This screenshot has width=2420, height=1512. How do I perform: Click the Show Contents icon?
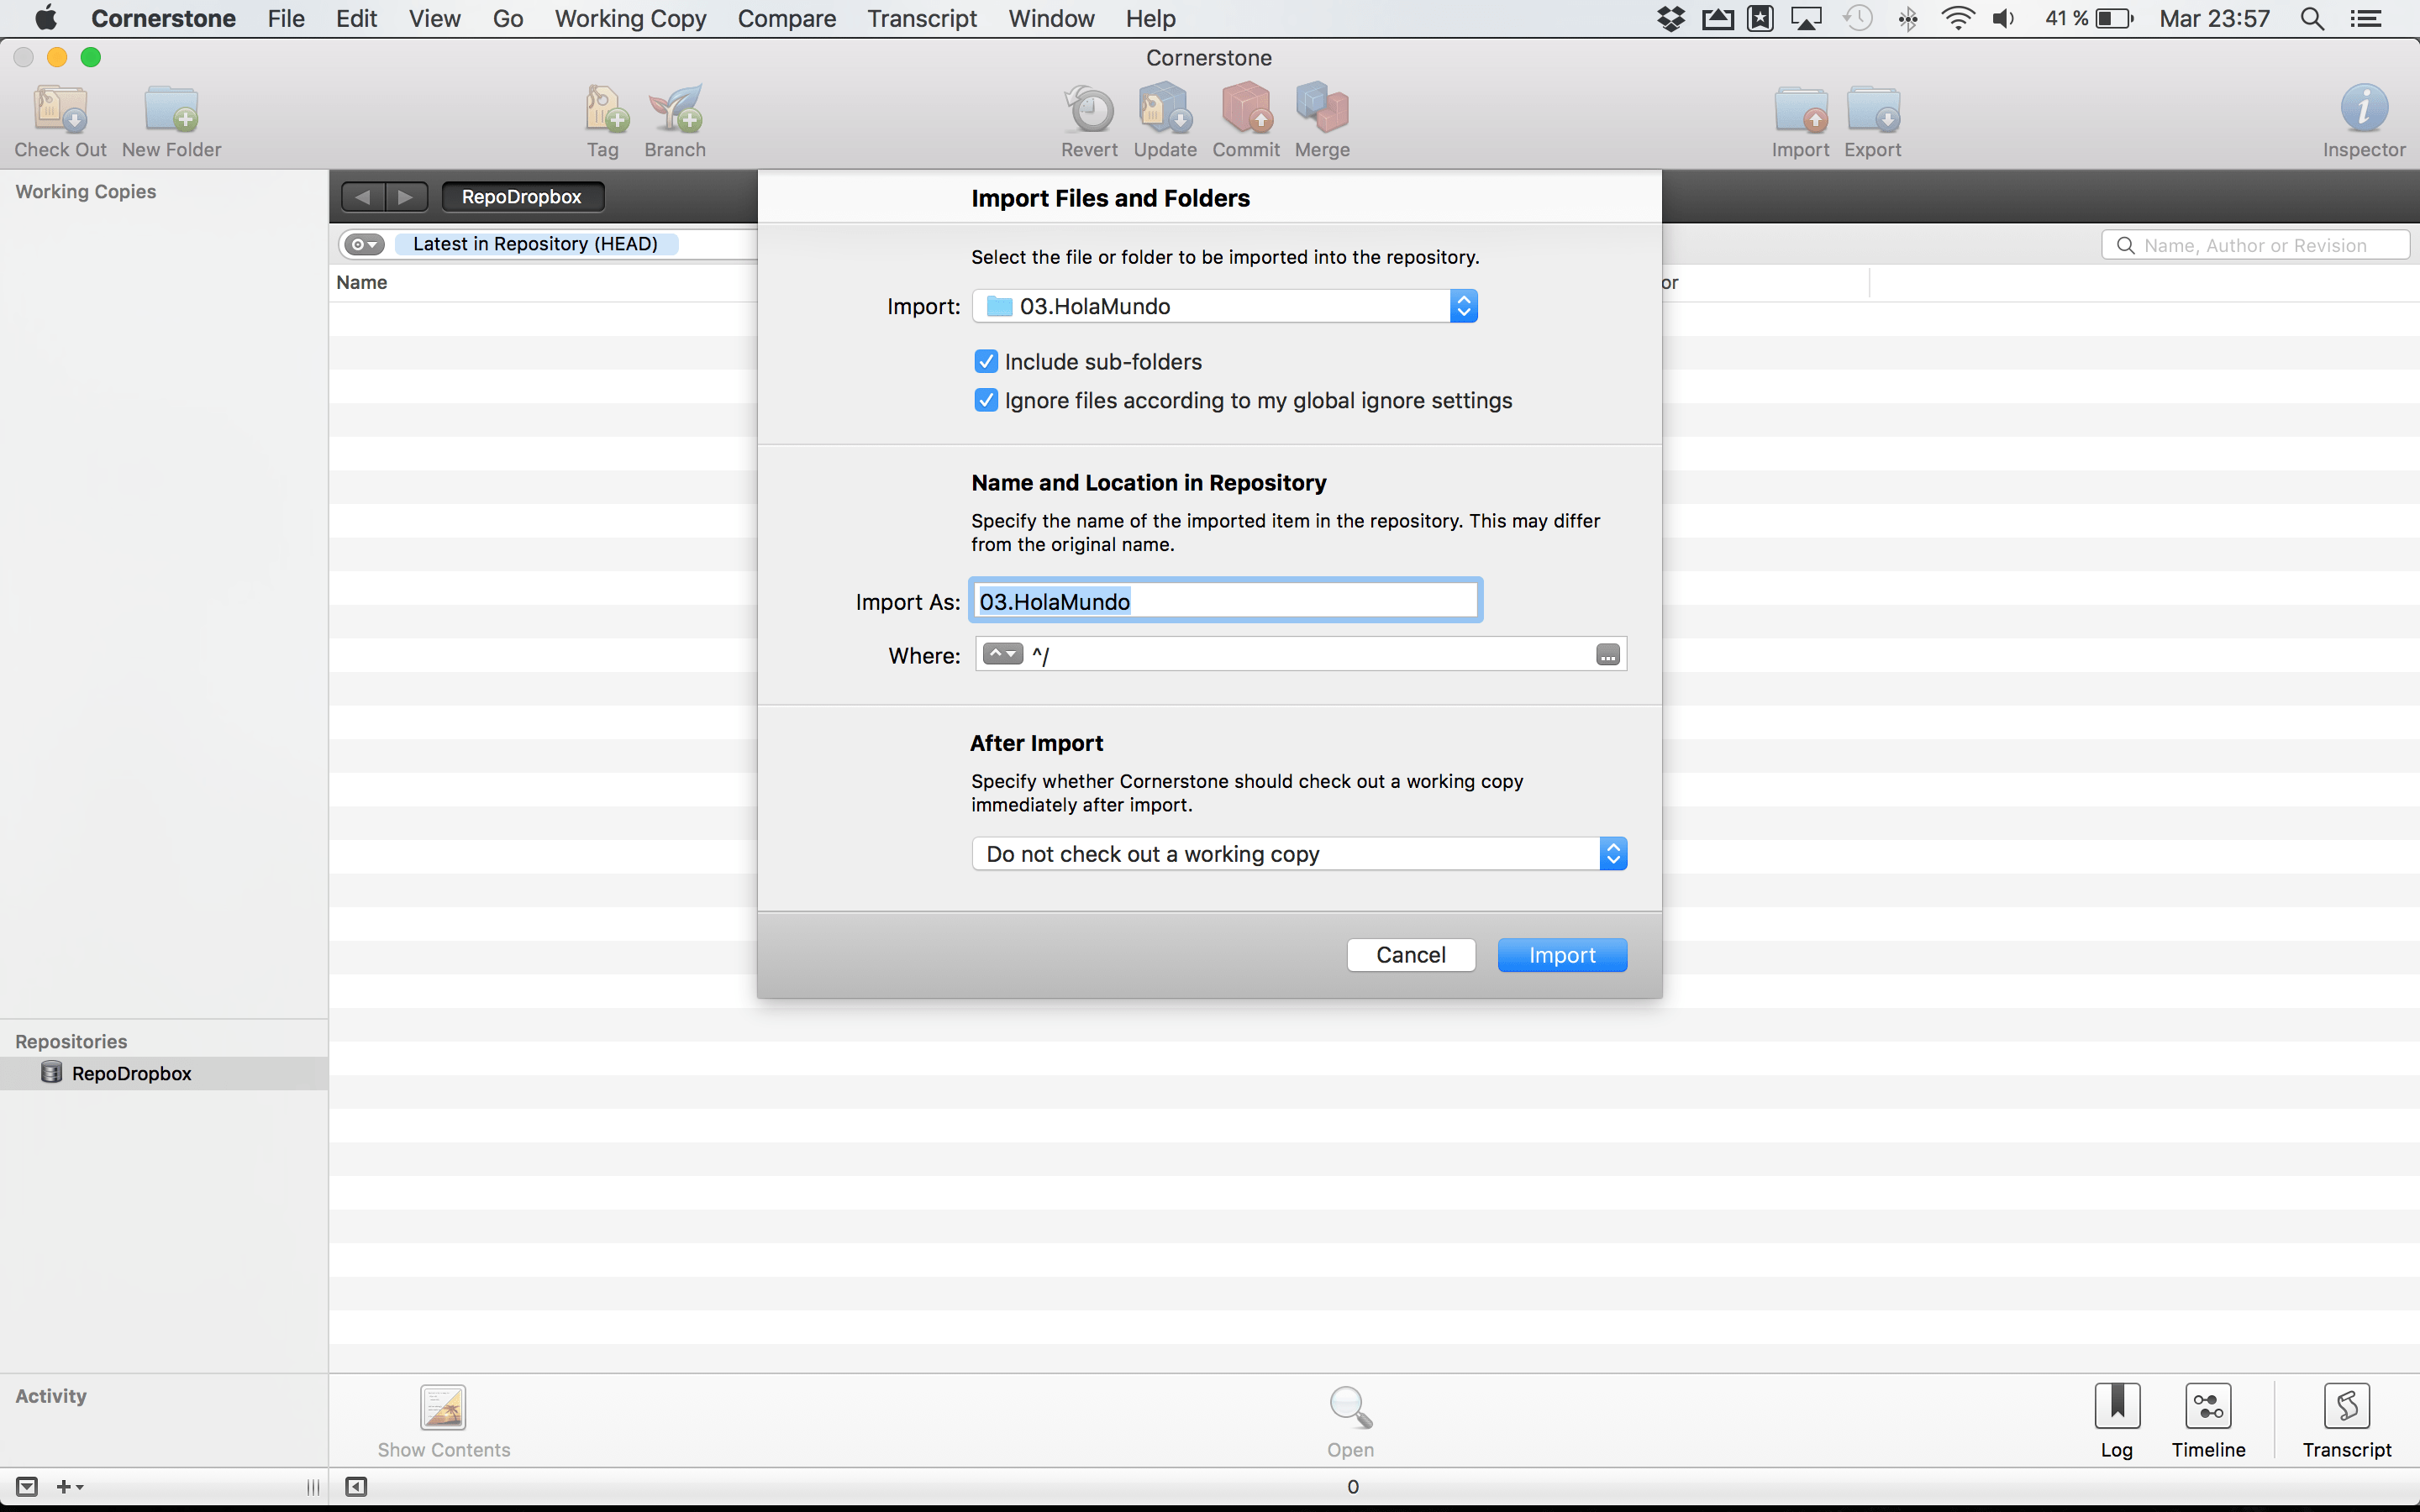(x=443, y=1407)
